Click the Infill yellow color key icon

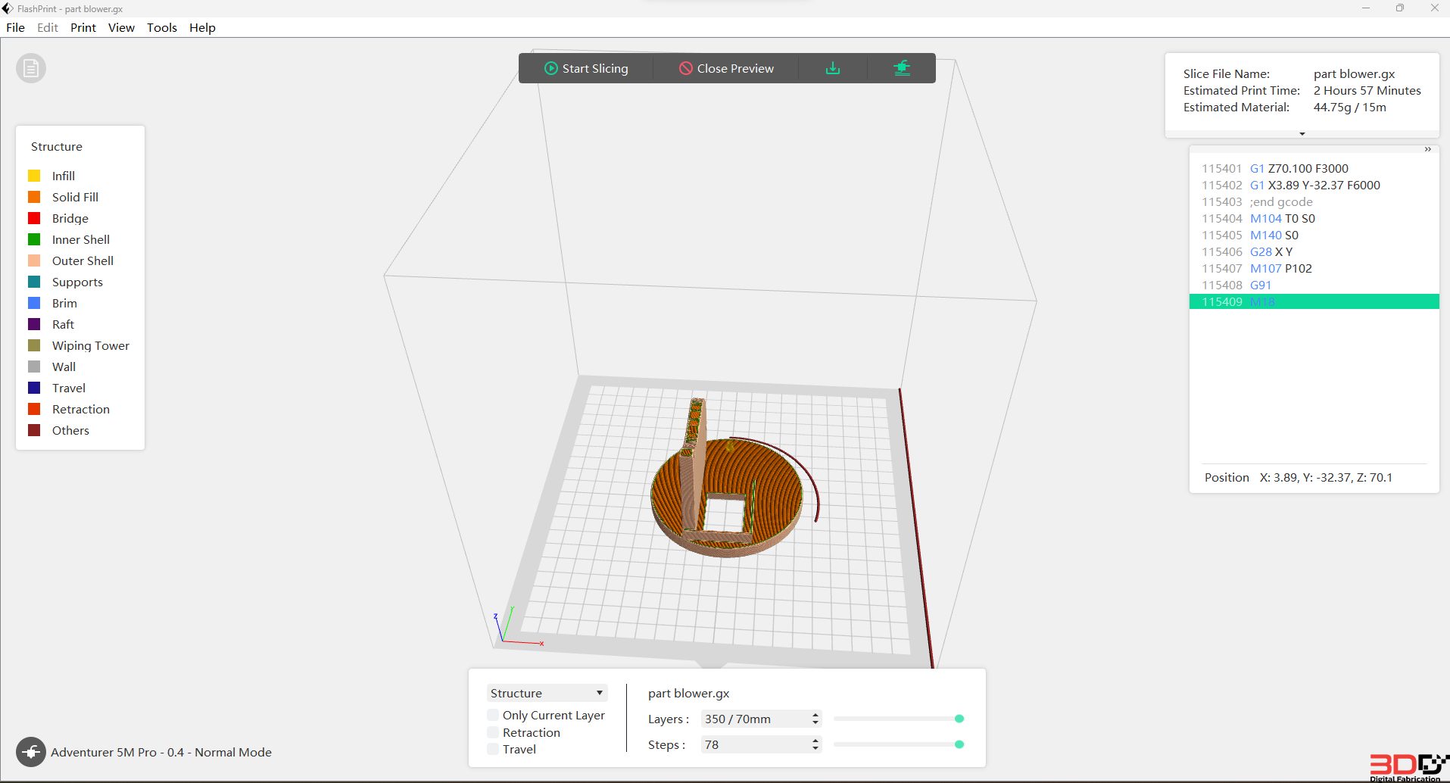(x=34, y=175)
